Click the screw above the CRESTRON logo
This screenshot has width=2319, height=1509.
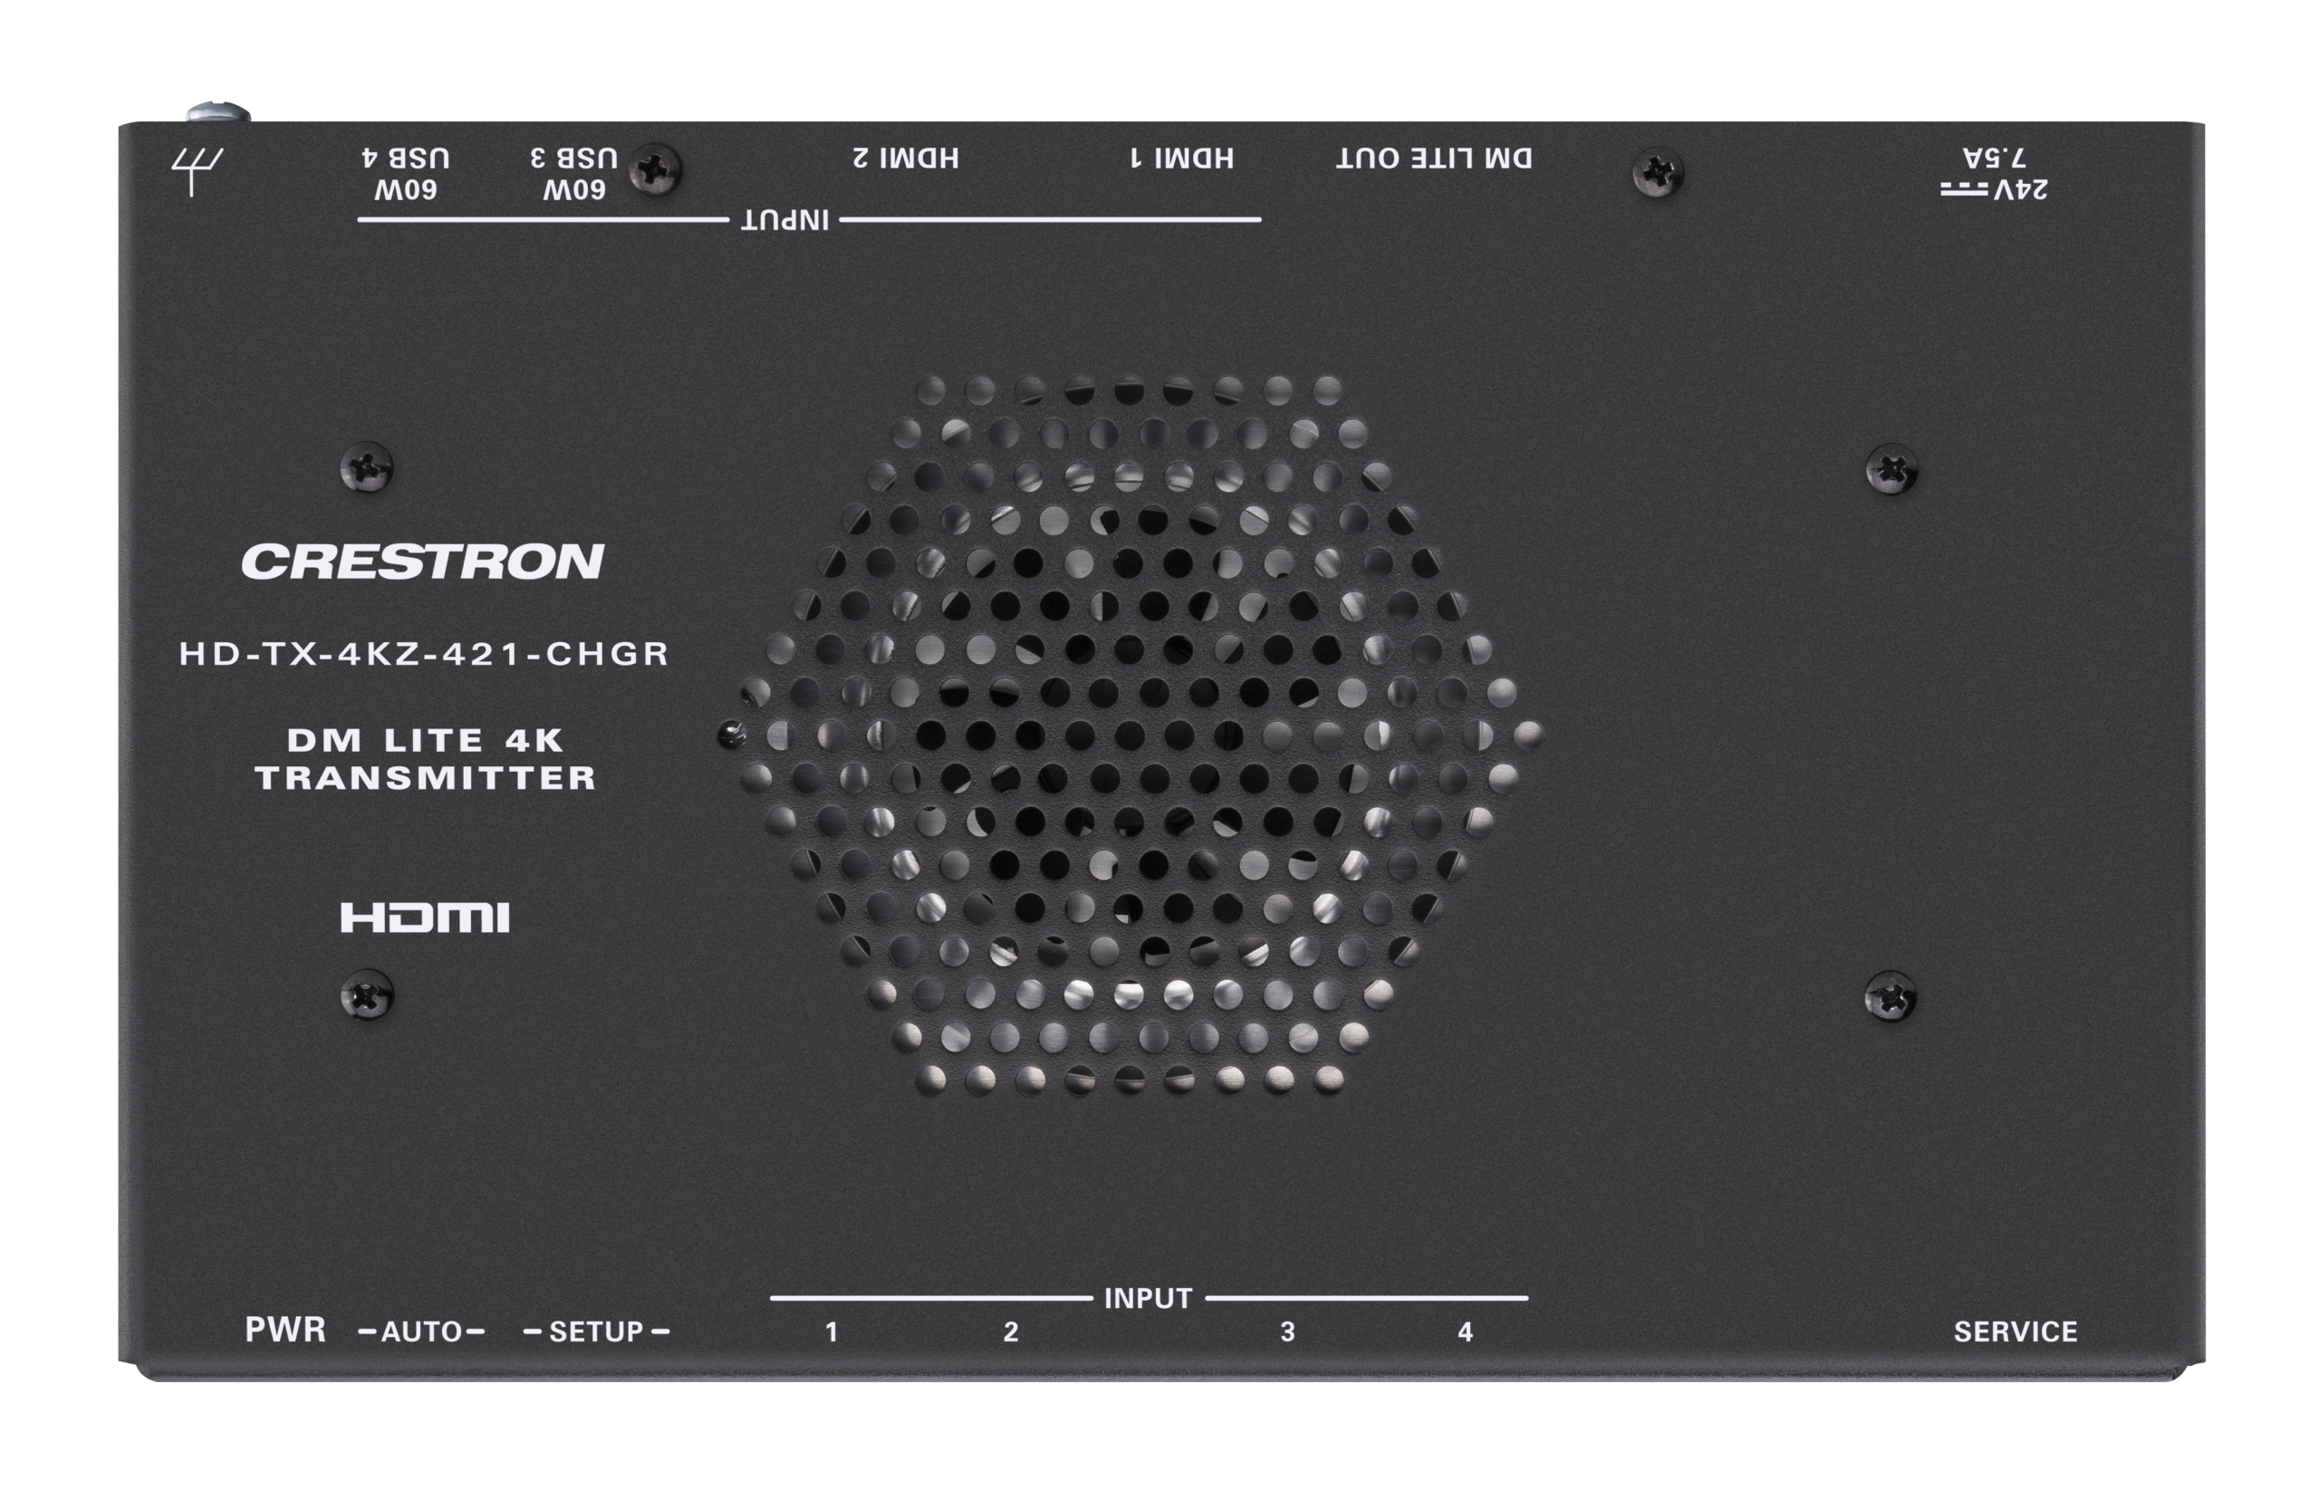tap(368, 468)
